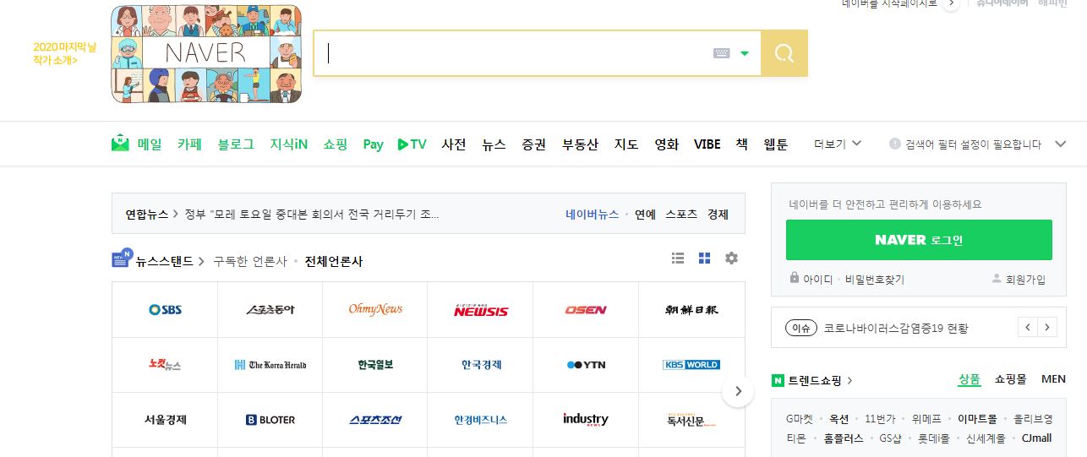Viewport: 1087px width, 457px height.
Task: Open the 스포츠조선 press logo
Action: tap(375, 420)
